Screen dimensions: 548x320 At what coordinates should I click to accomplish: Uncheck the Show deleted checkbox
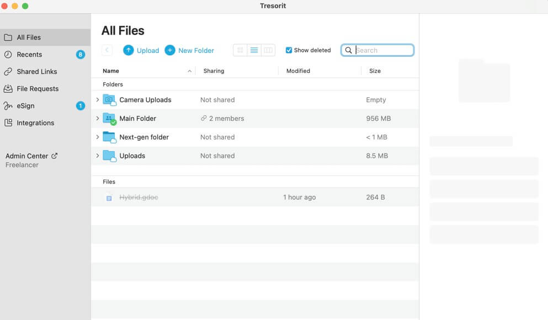[x=289, y=50]
